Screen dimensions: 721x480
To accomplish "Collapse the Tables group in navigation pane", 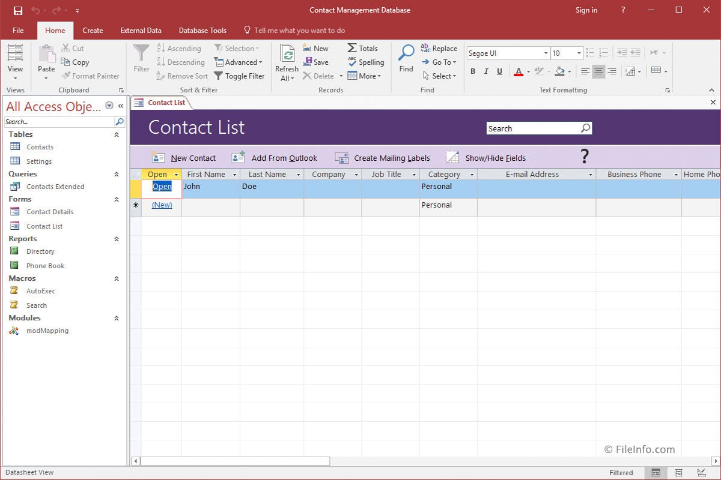I will point(116,134).
